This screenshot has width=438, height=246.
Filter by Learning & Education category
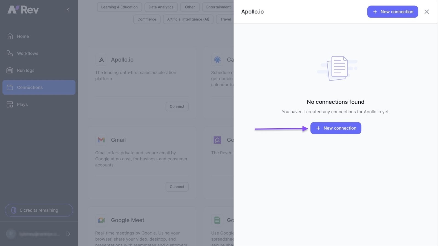119,7
